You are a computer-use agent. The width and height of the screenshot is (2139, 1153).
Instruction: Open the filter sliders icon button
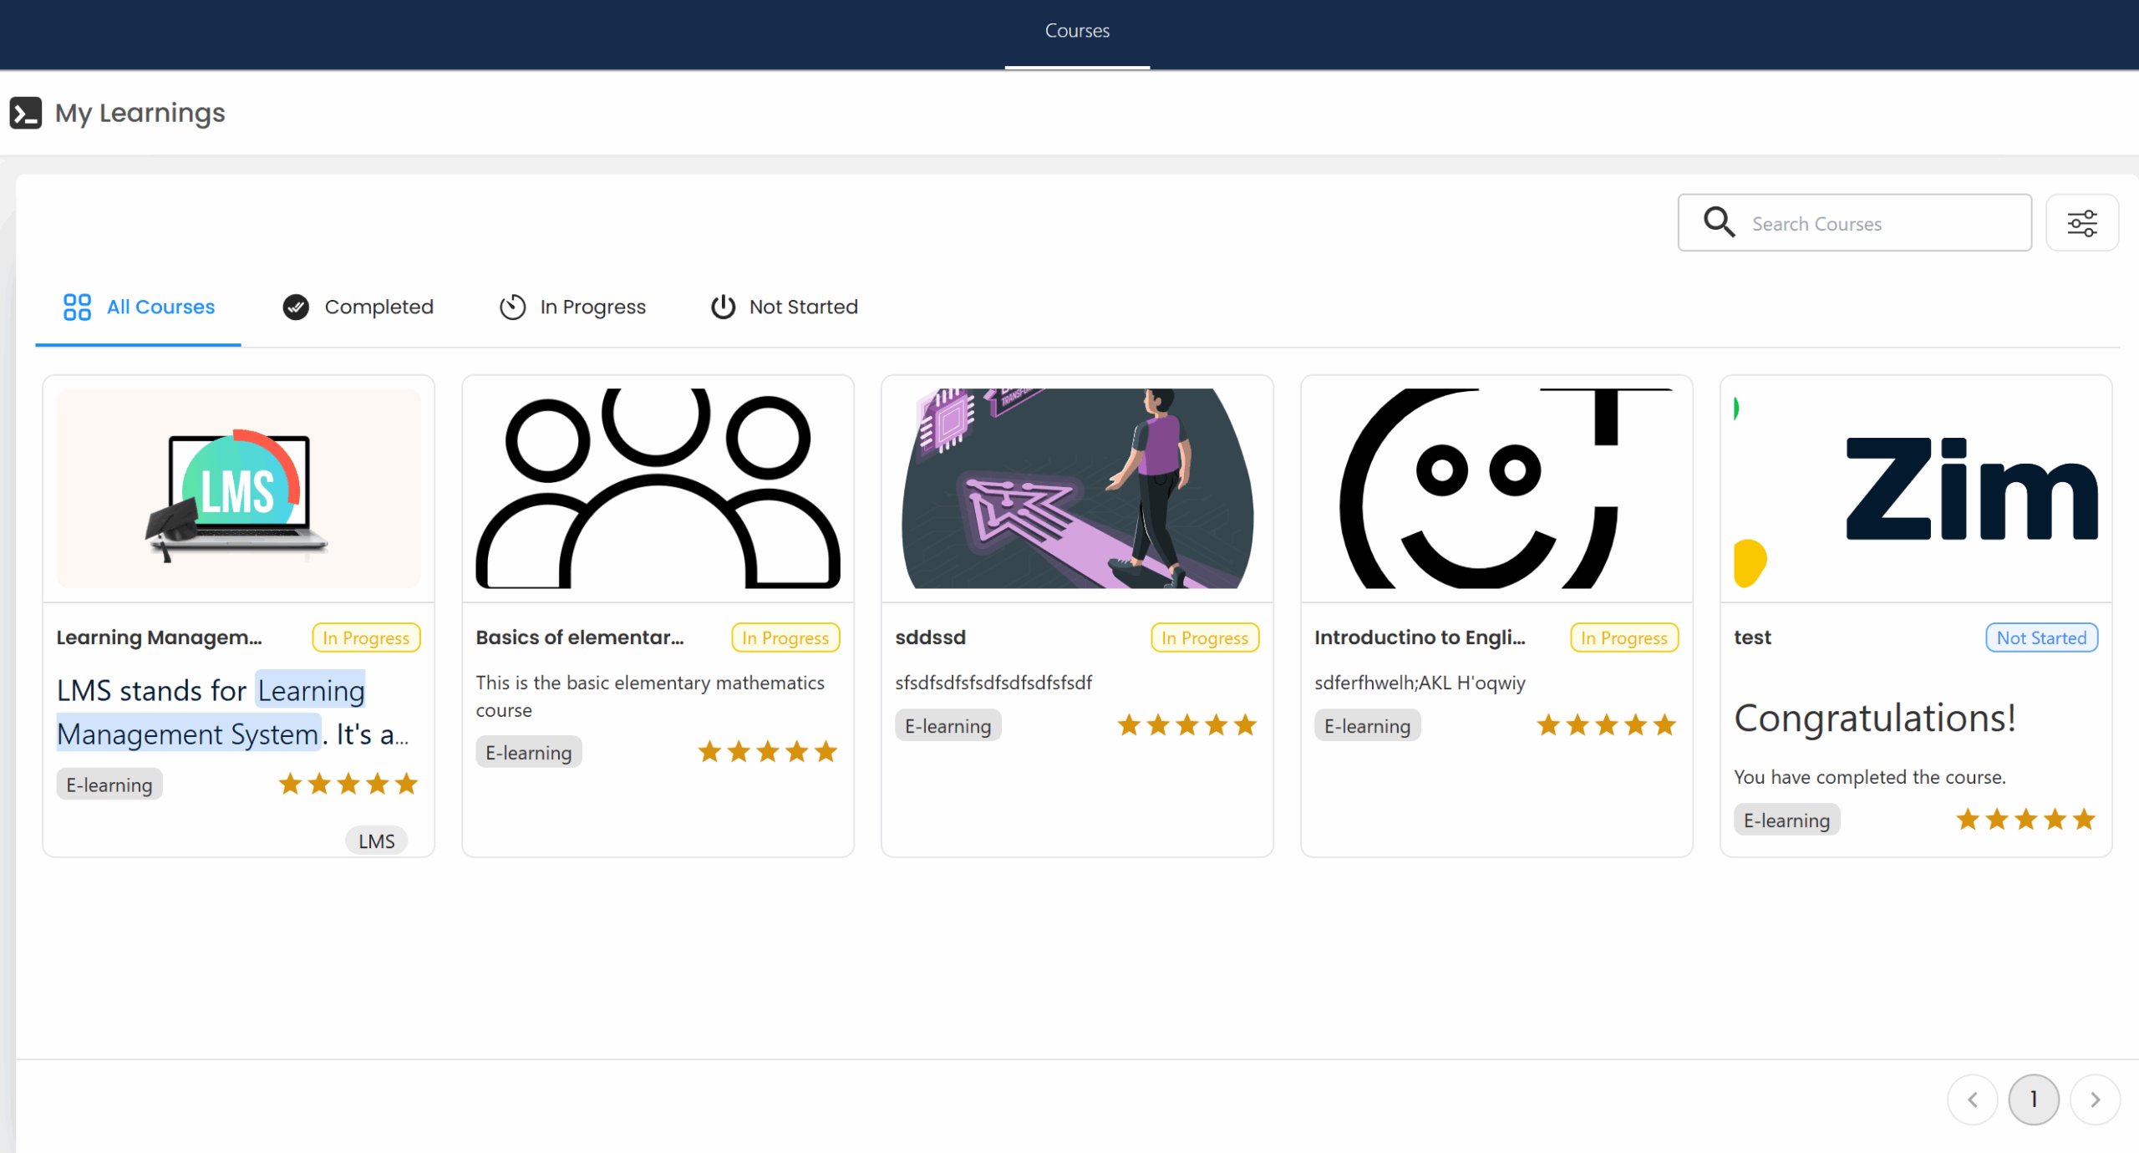[2081, 223]
